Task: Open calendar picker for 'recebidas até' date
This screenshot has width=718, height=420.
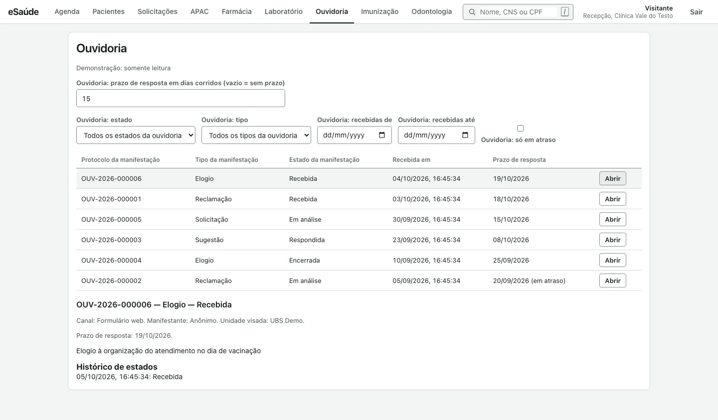Action: [x=465, y=135]
